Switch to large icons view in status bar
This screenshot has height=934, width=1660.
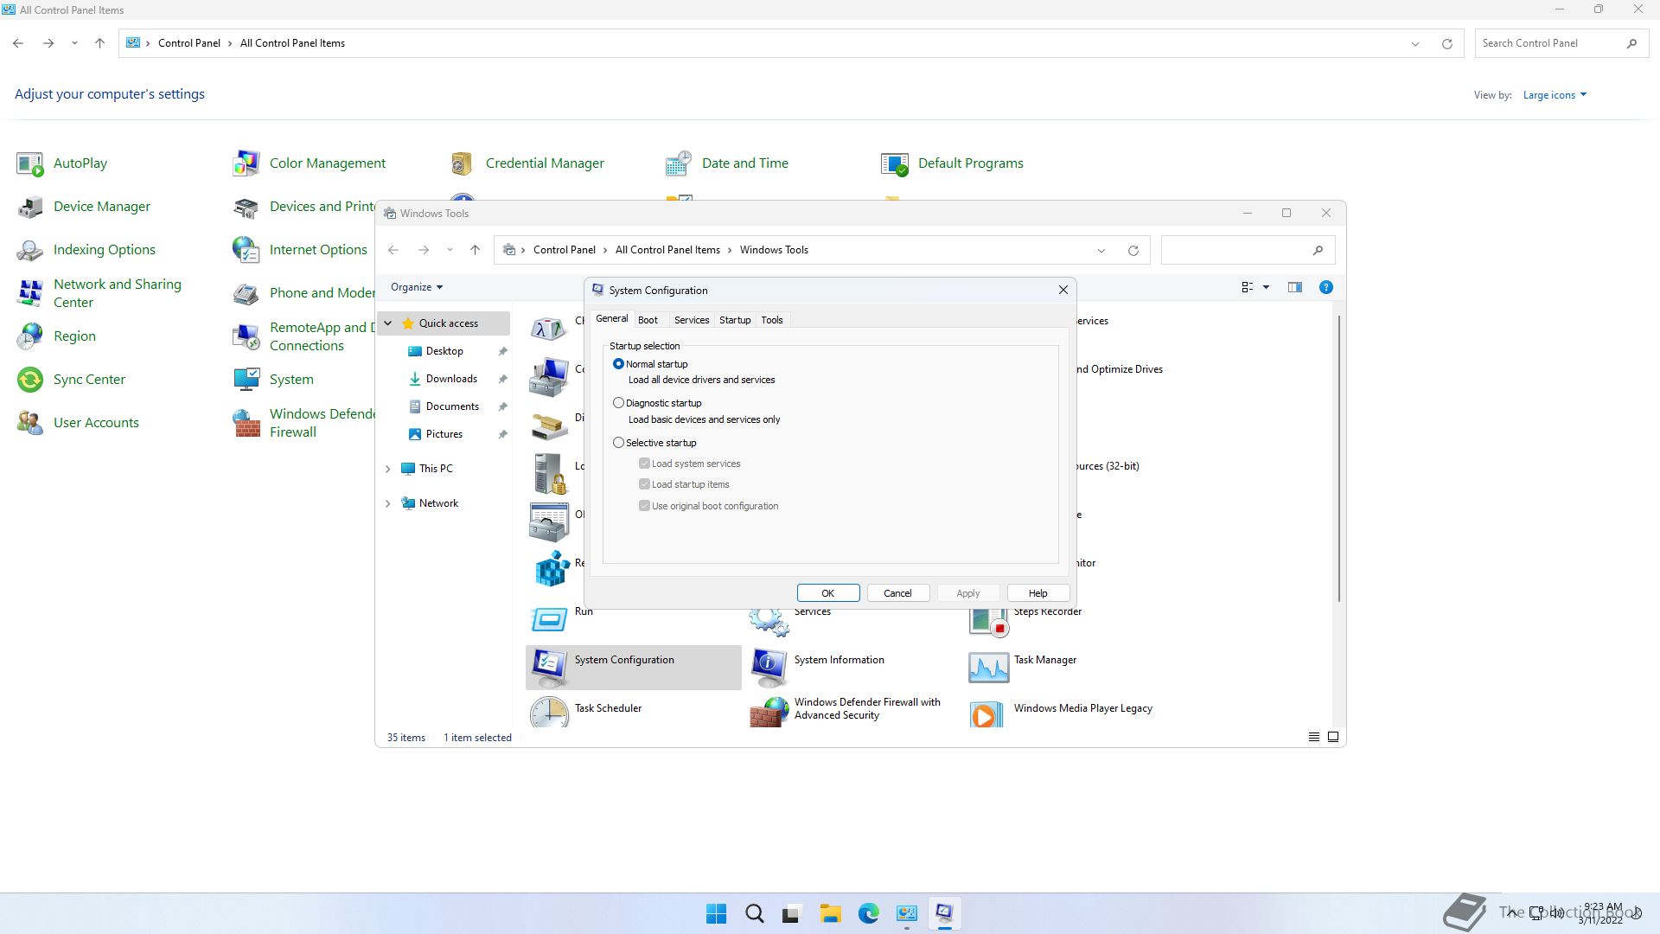pos(1332,737)
